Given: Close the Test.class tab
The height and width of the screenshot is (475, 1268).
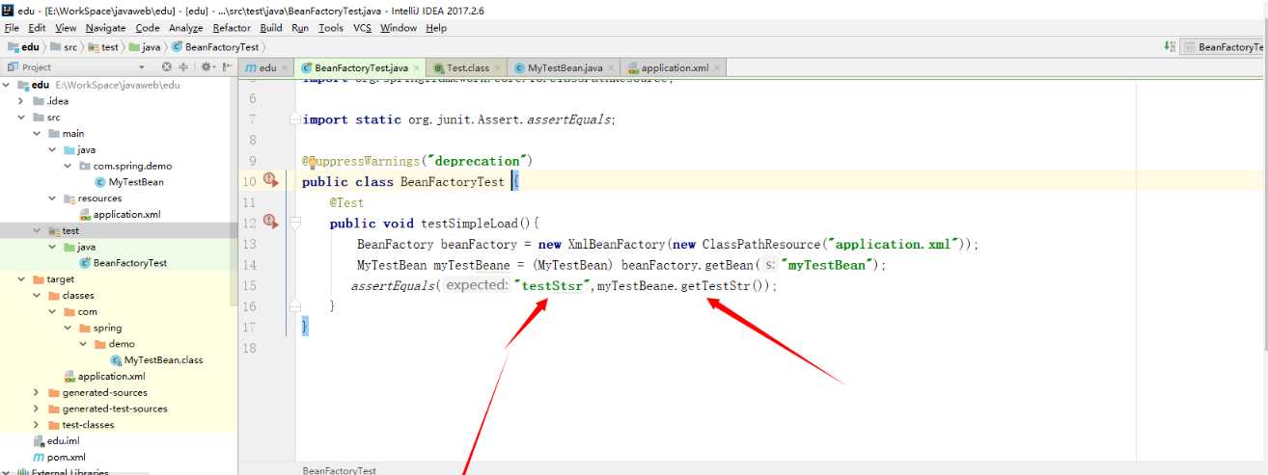Looking at the screenshot, I should click(x=499, y=68).
